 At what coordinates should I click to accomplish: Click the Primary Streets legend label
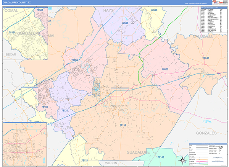coord(192,152)
